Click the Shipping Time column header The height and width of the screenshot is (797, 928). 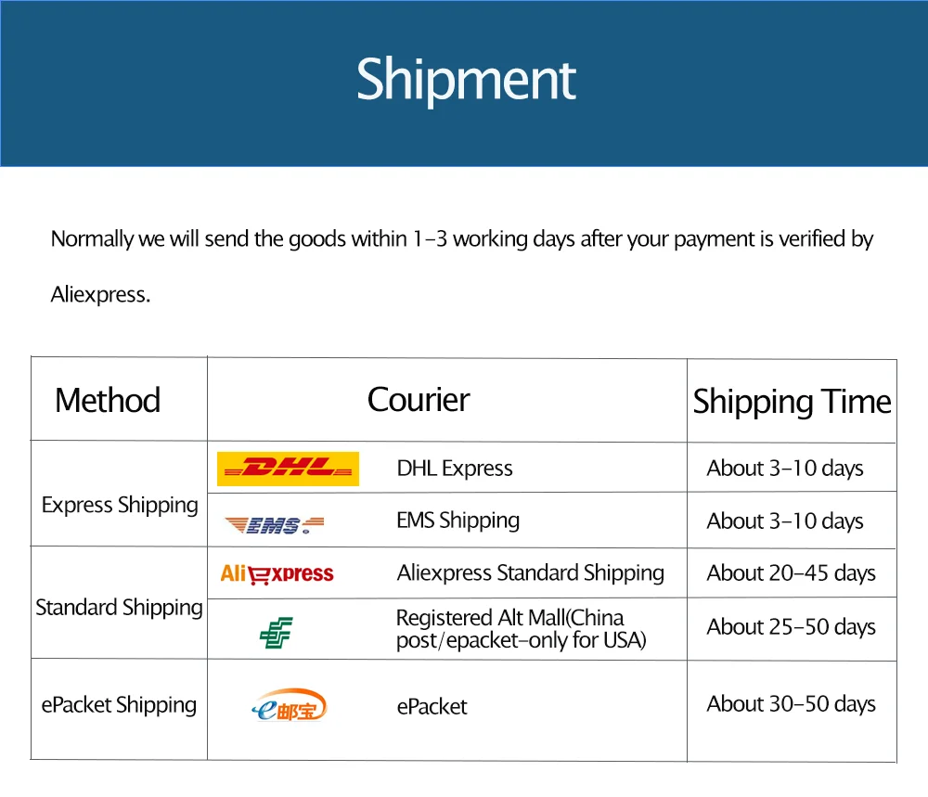pos(792,403)
